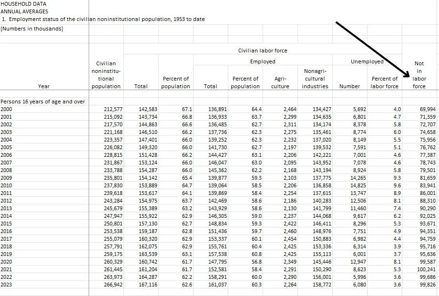Click the Employed group header
The width and height of the screenshot is (439, 296).
point(263,61)
